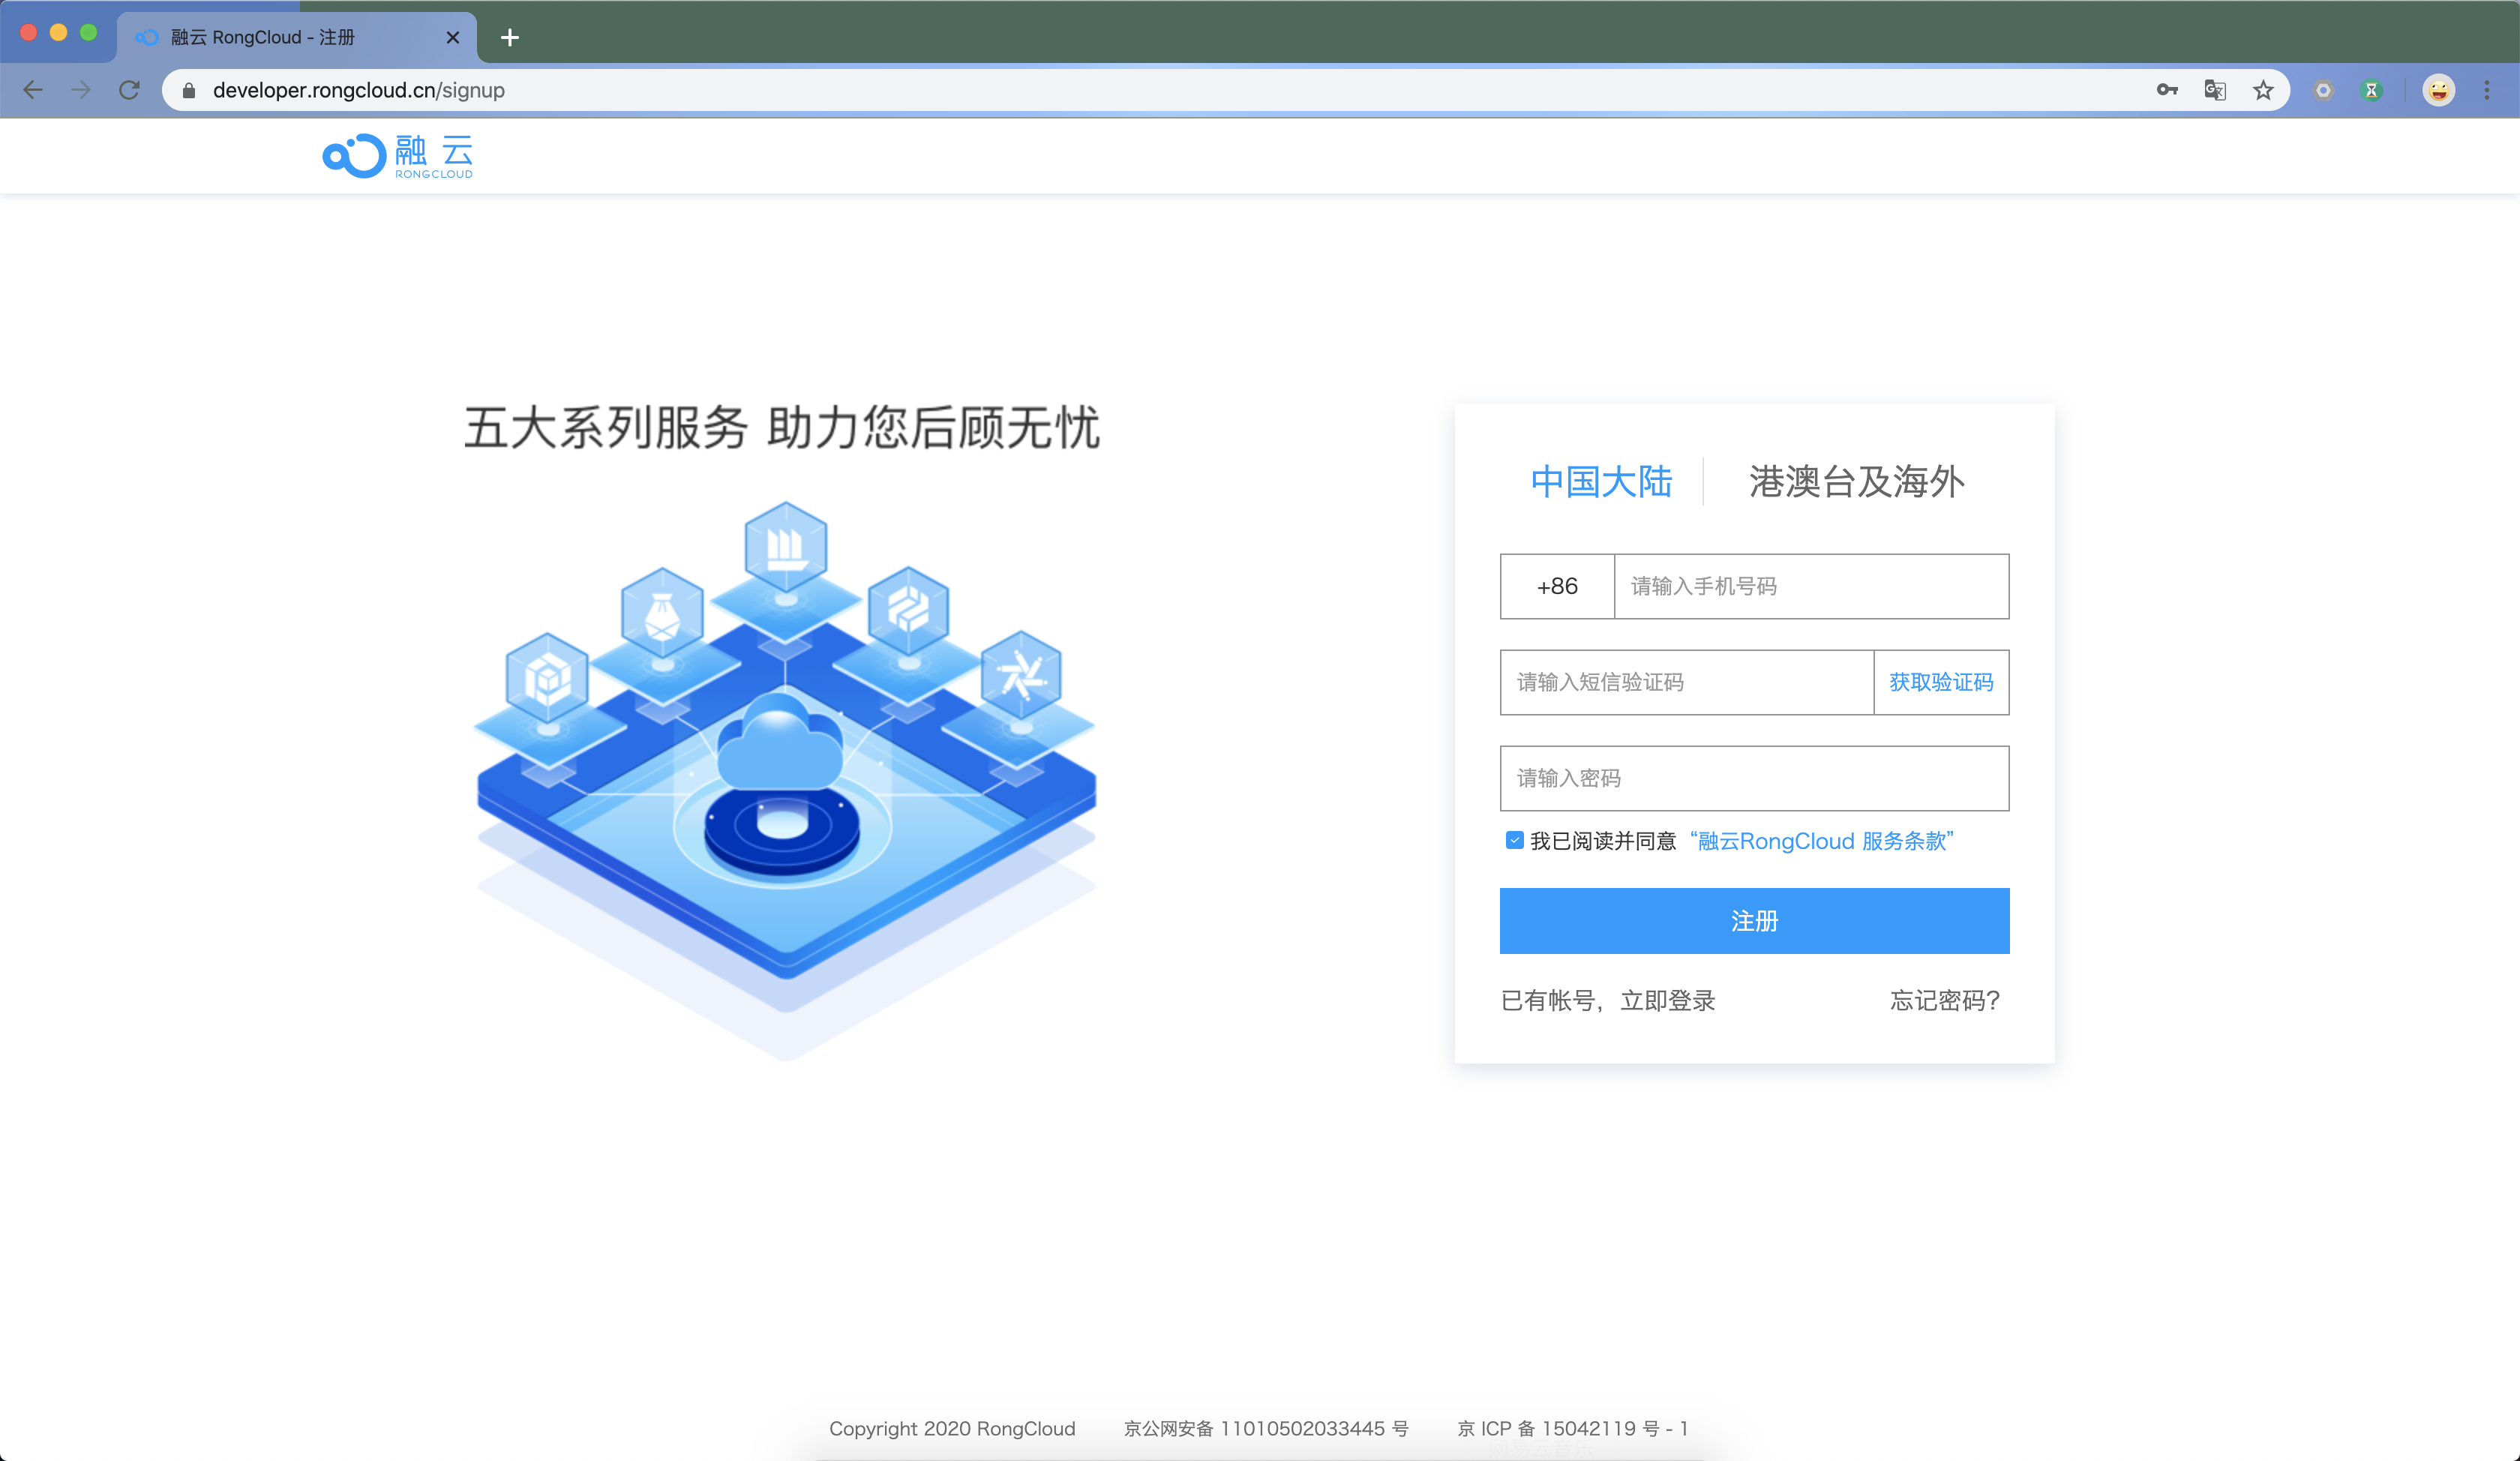2520x1461 pixels.
Task: Focus the 请输入手机号码 phone field
Action: point(1811,586)
